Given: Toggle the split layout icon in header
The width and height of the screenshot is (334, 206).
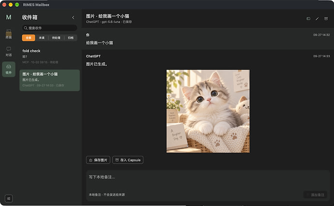Looking at the screenshot, I should point(308,19).
